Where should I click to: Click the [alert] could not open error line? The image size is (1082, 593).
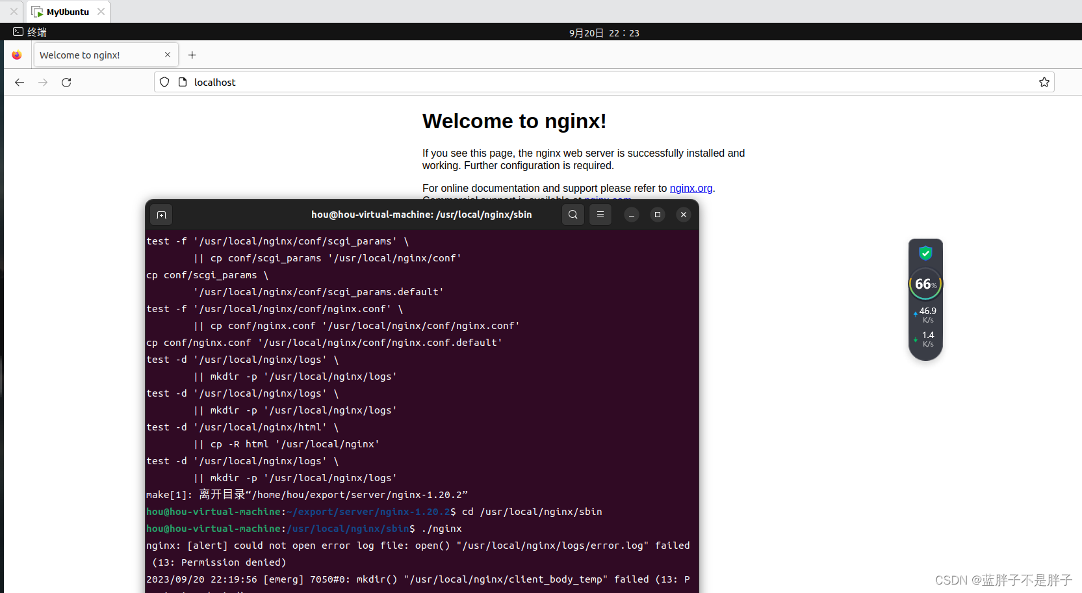[418, 554]
